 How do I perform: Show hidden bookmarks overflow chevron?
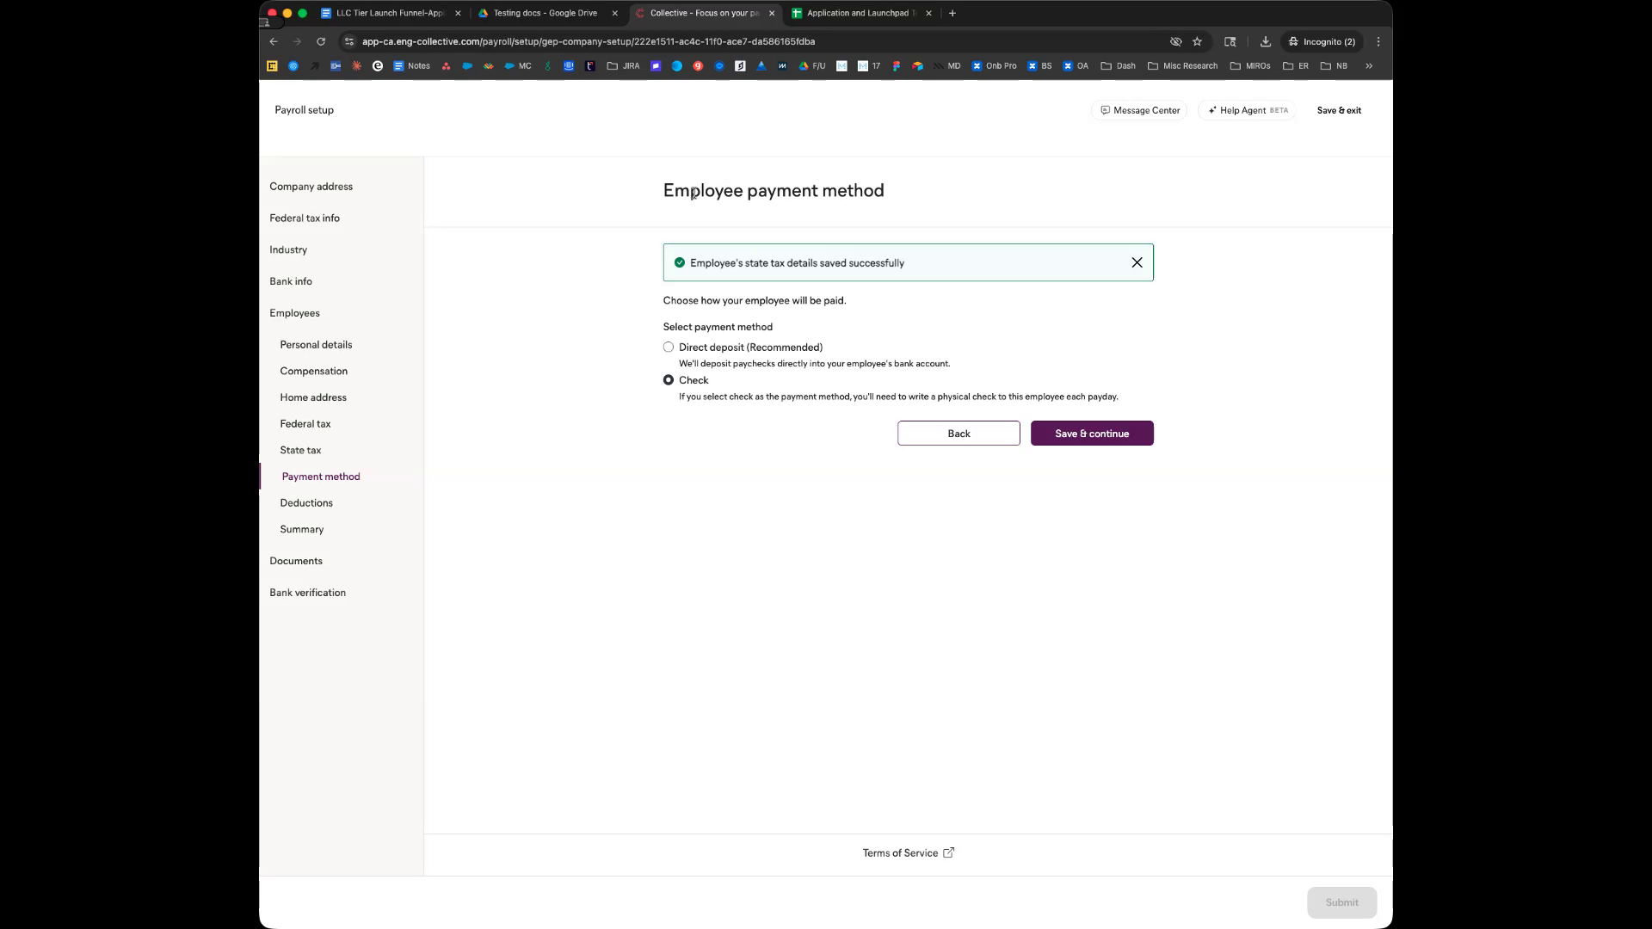pyautogui.click(x=1369, y=65)
